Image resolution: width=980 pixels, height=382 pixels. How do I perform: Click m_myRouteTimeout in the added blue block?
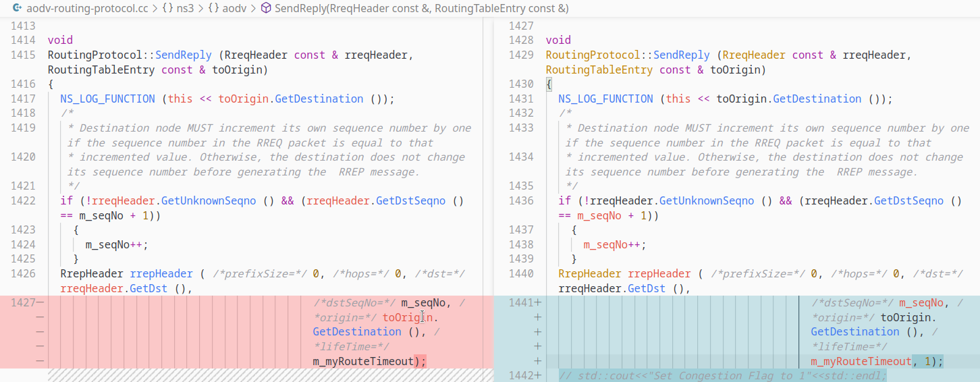pyautogui.click(x=861, y=361)
